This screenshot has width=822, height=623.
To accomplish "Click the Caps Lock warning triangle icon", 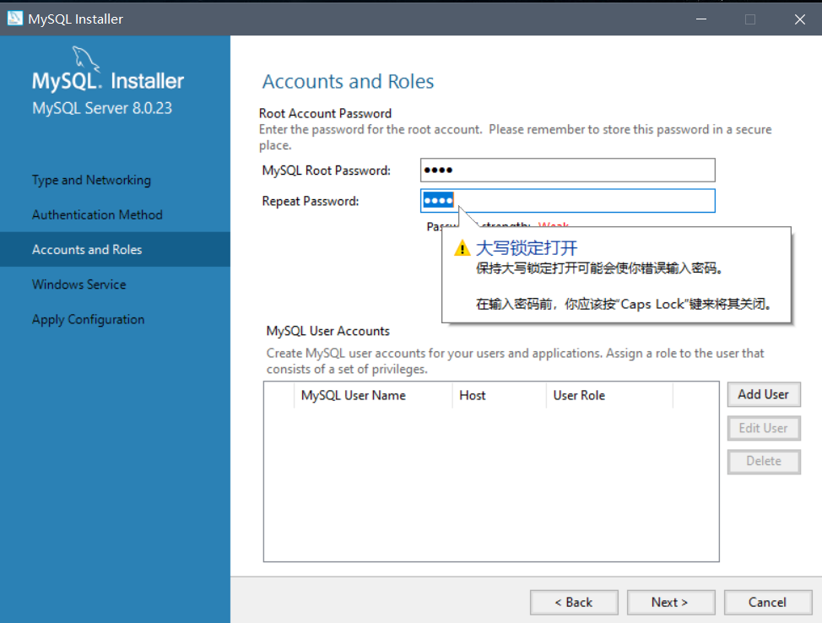I will coord(462,248).
